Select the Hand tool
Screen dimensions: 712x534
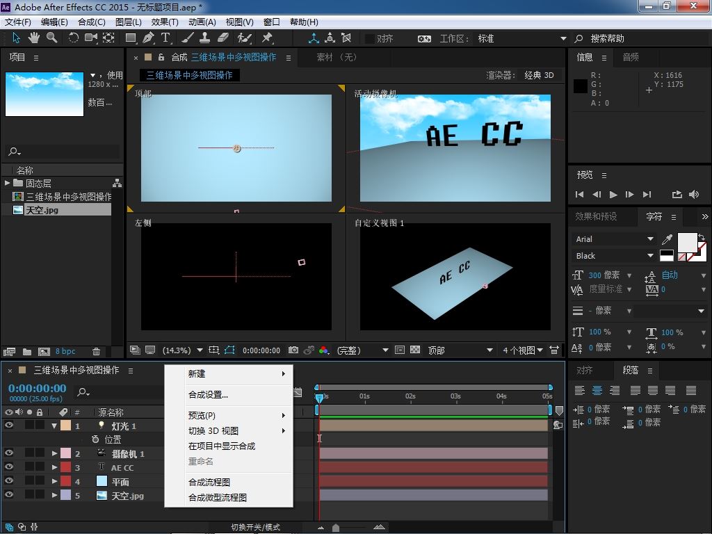pos(34,38)
